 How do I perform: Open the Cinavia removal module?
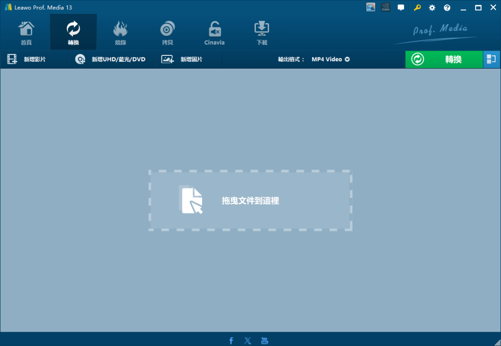(214, 32)
